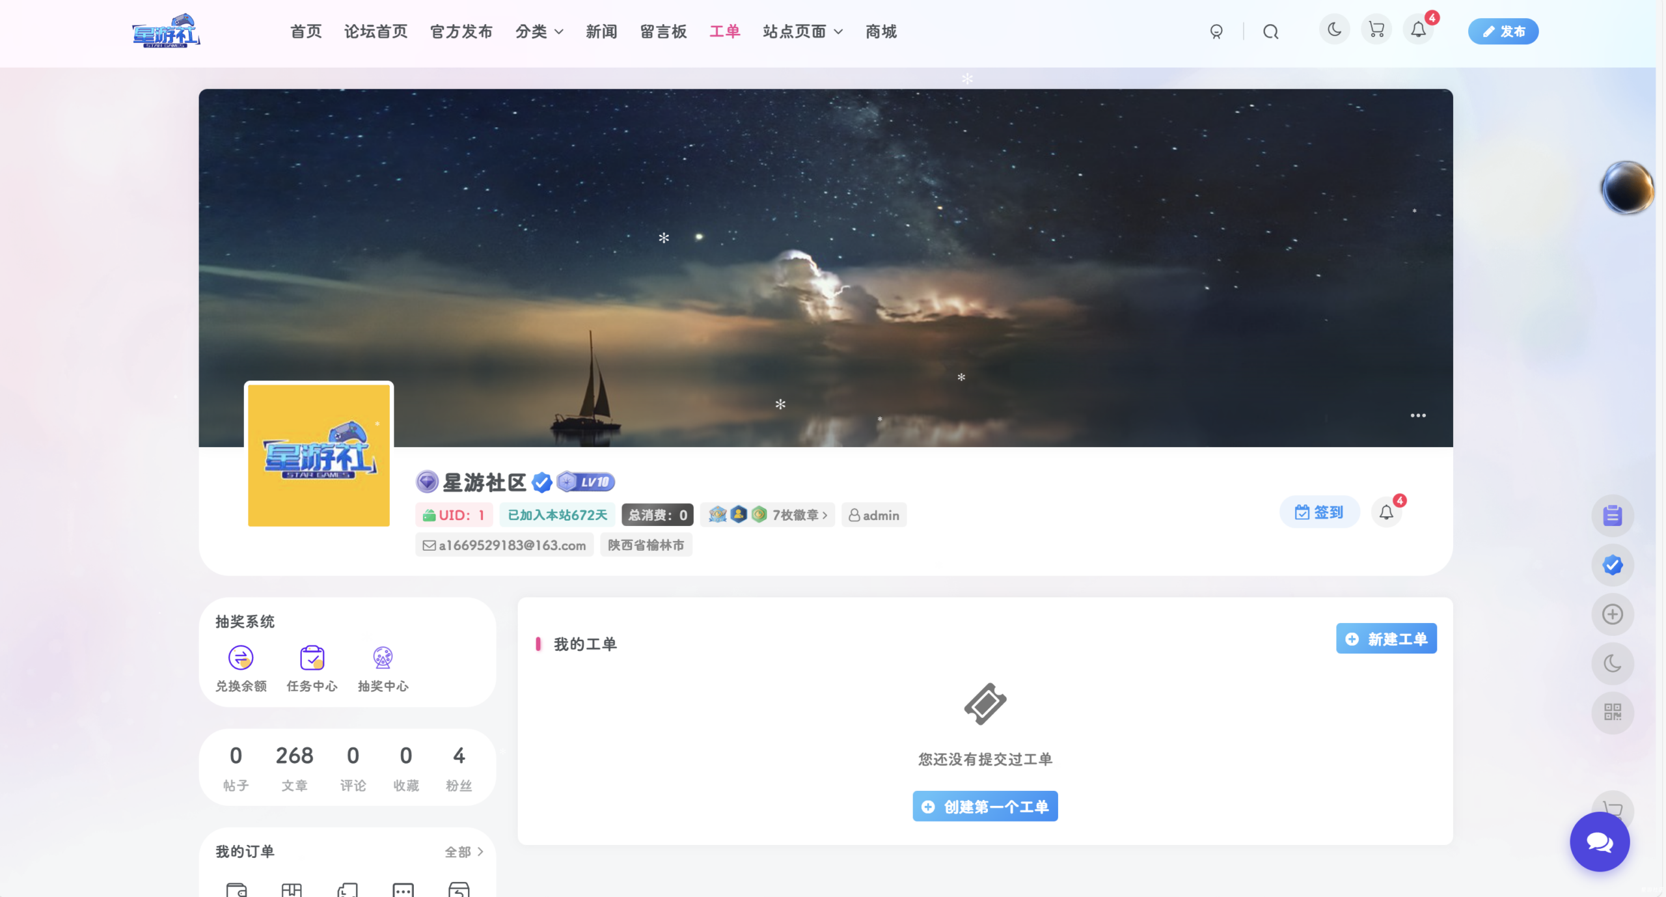Open the shopping cart icon in top bar
The image size is (1666, 897).
[1375, 29]
